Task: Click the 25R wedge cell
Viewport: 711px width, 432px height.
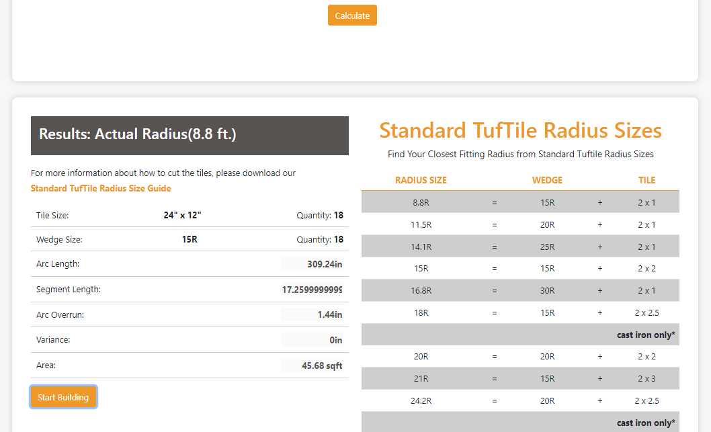Action: click(547, 247)
